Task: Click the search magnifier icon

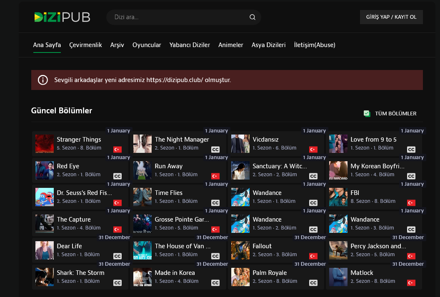Action: tap(252, 17)
